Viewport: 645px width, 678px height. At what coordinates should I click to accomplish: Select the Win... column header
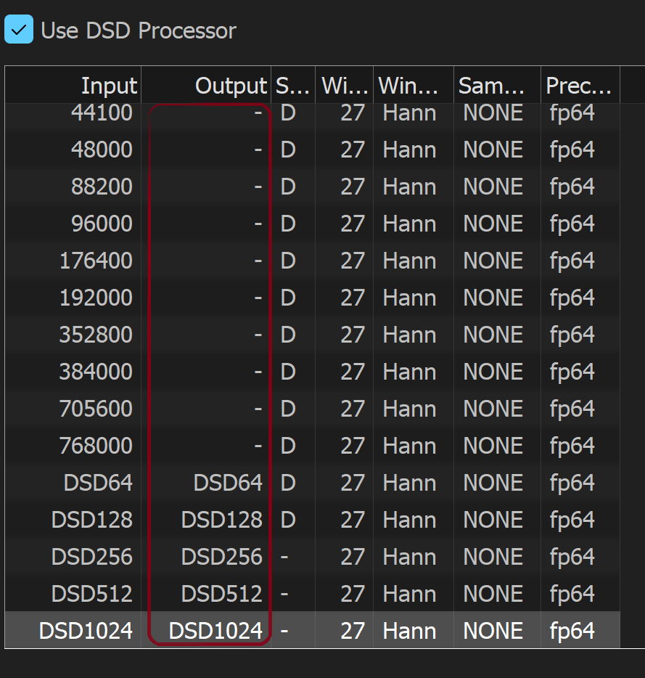(414, 85)
